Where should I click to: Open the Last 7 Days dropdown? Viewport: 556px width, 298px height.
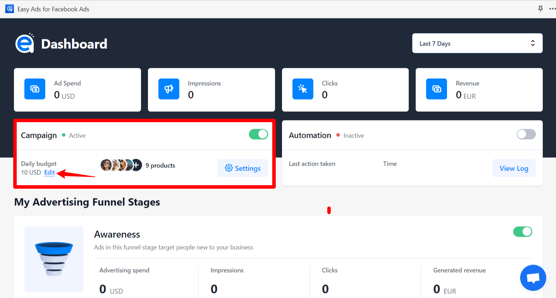pos(477,44)
